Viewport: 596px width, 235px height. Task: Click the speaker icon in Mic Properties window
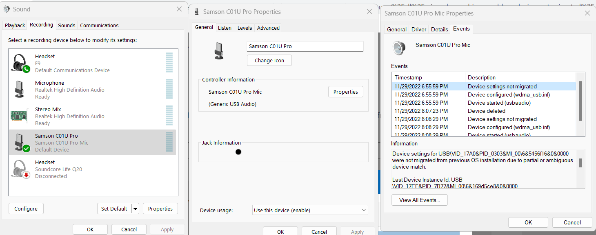pos(400,48)
